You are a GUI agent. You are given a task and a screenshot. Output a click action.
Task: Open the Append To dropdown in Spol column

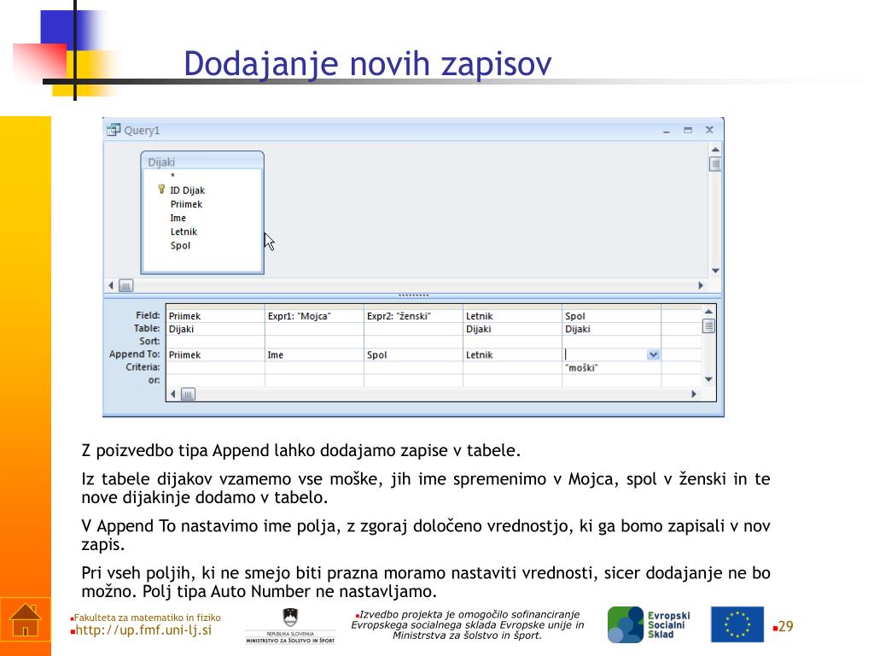653,354
